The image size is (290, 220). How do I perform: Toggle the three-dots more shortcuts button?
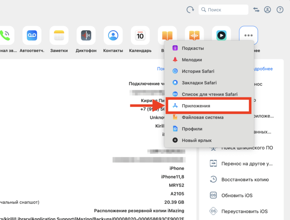248,35
